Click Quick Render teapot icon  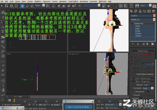(154, 6)
